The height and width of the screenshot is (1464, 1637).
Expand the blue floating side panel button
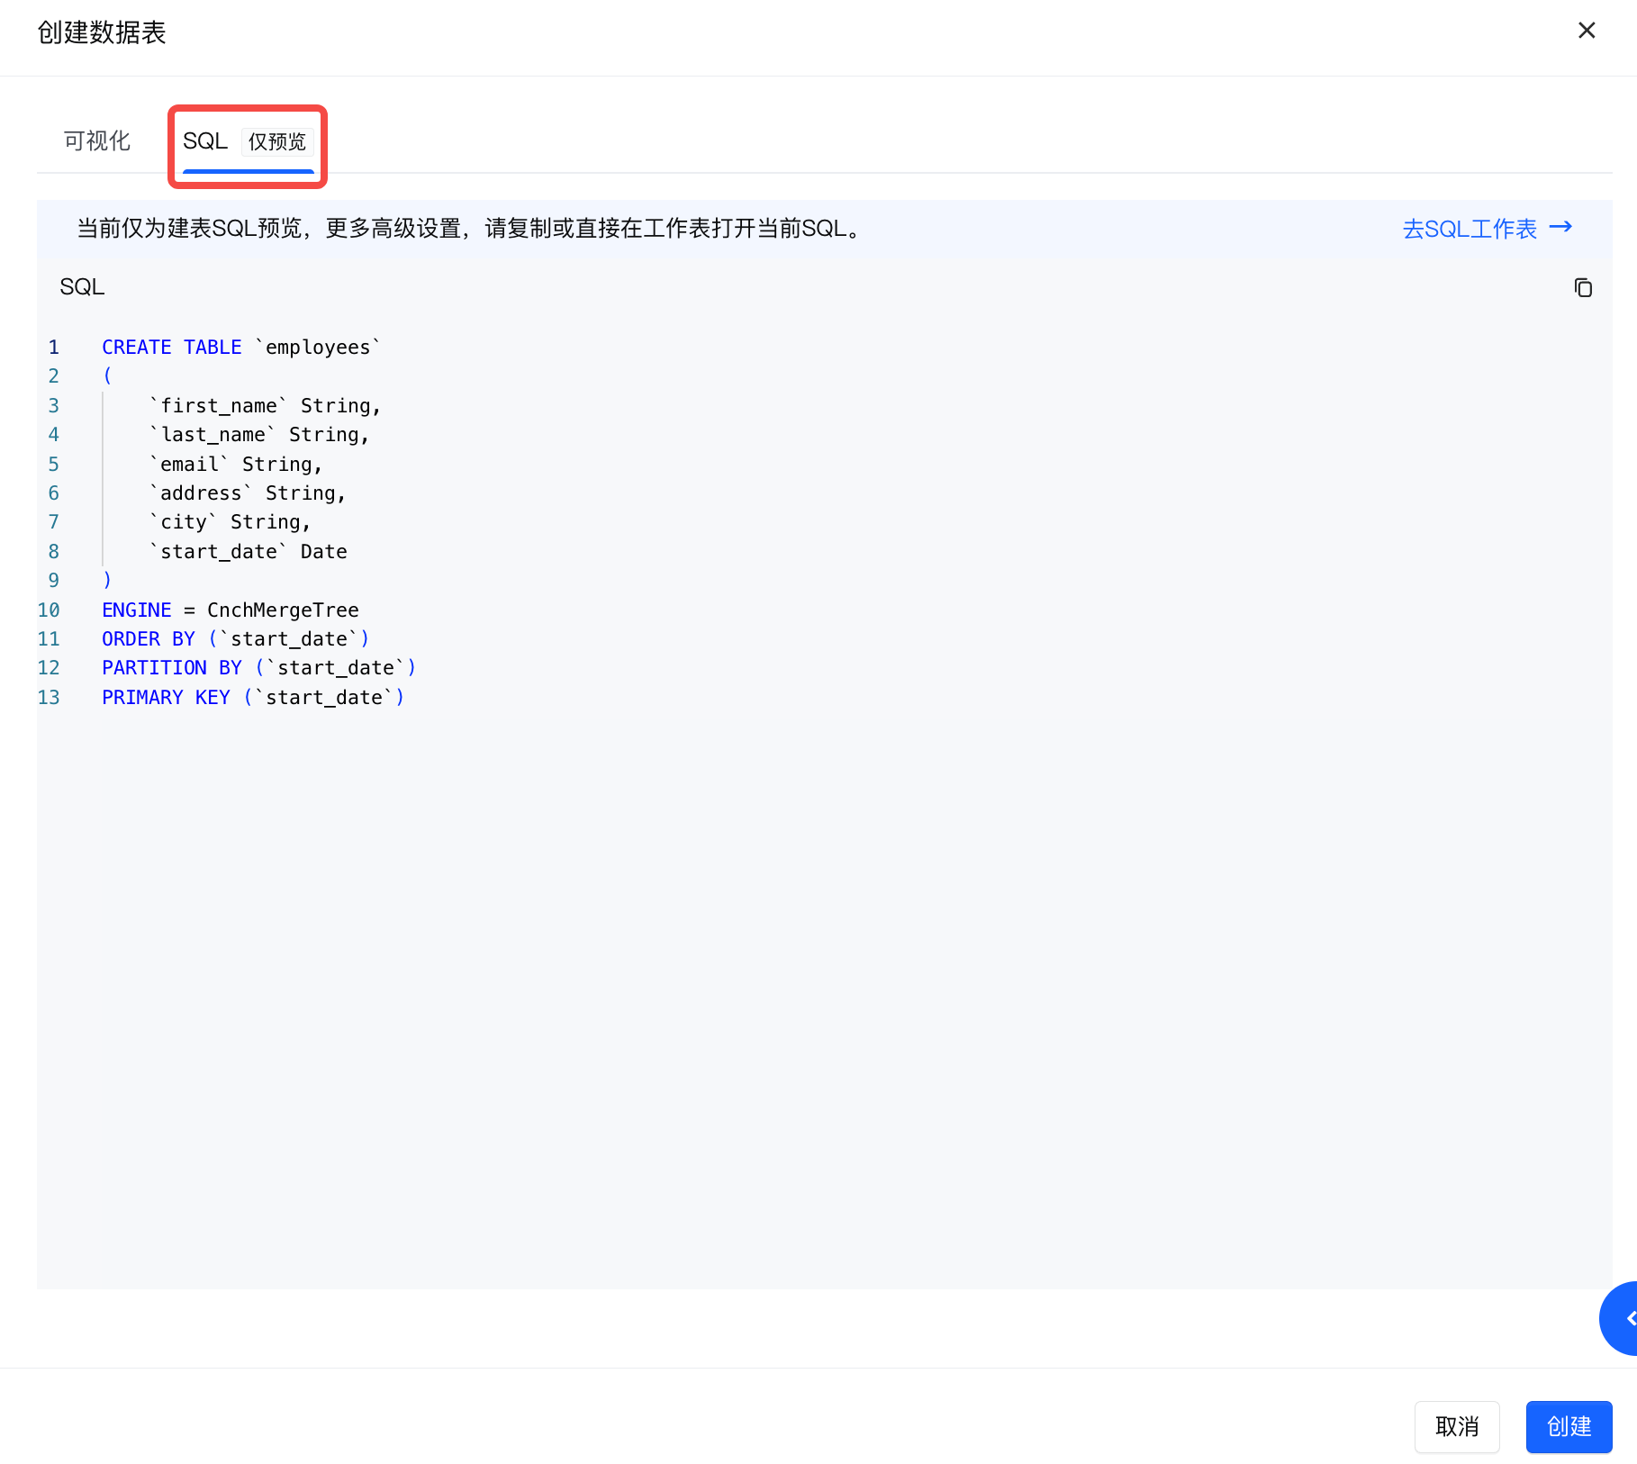(x=1622, y=1318)
